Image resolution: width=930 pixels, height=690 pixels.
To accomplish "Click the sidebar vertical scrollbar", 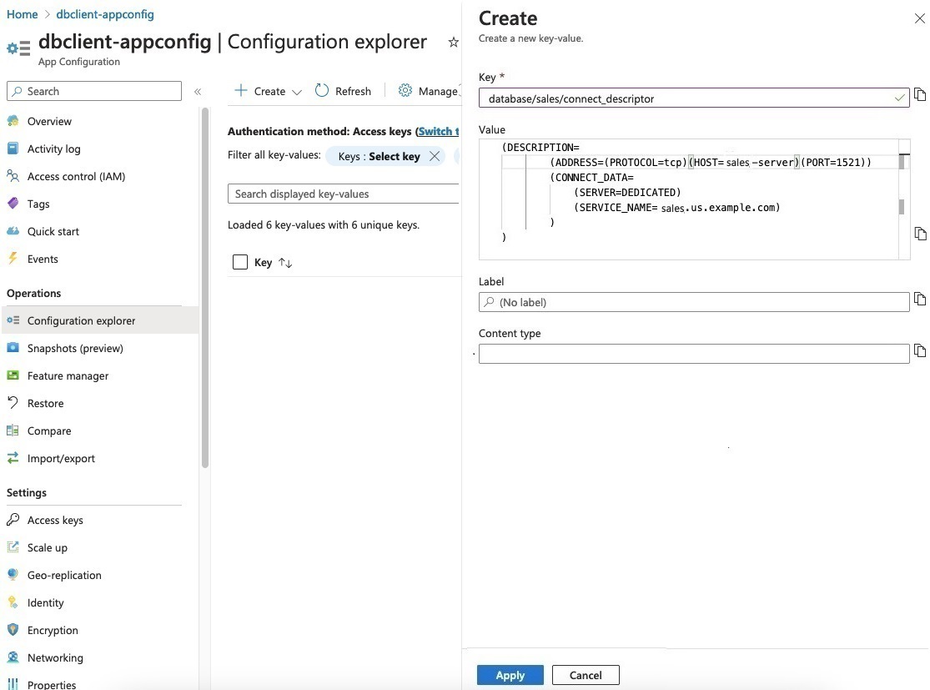I will click(x=205, y=289).
